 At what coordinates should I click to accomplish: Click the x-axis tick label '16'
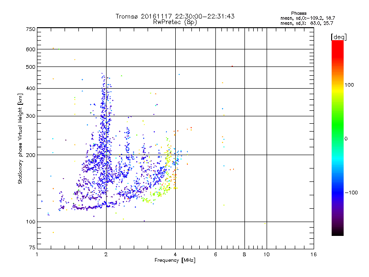[x=314, y=254]
